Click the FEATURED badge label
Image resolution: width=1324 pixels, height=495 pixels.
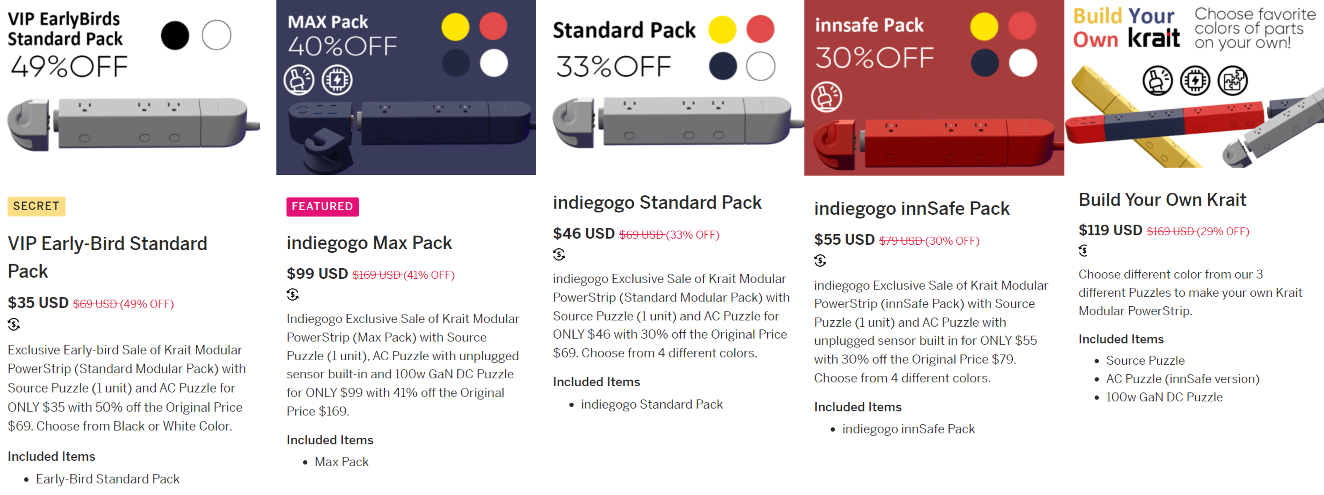(x=322, y=207)
